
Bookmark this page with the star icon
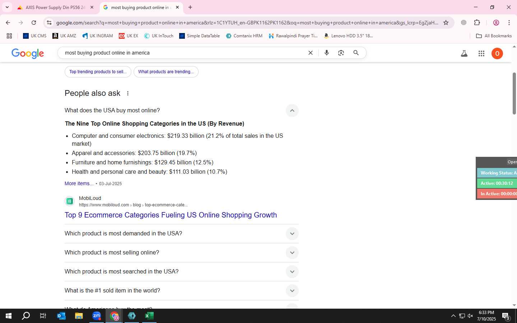pyautogui.click(x=446, y=23)
